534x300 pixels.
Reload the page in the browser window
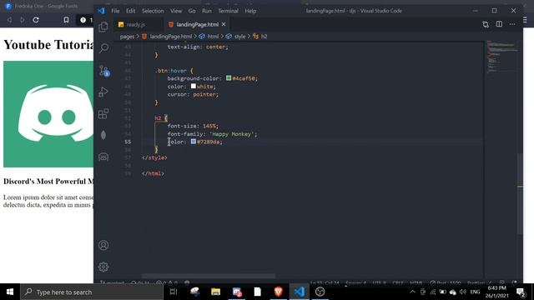pyautogui.click(x=36, y=20)
